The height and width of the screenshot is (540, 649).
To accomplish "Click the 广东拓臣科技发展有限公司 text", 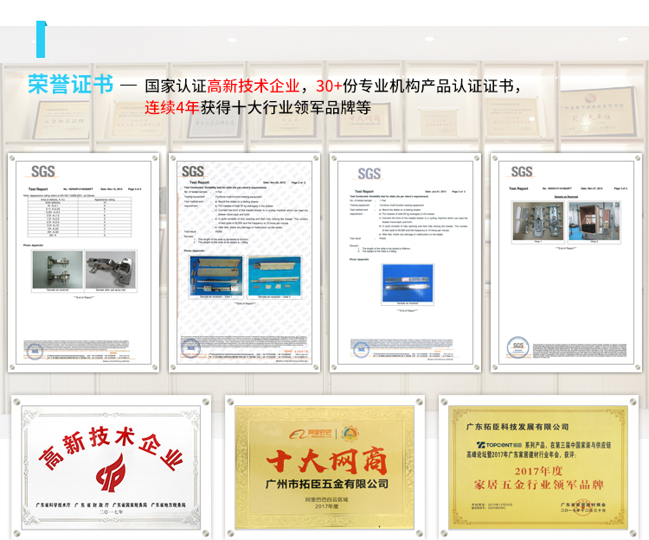I will point(517,427).
